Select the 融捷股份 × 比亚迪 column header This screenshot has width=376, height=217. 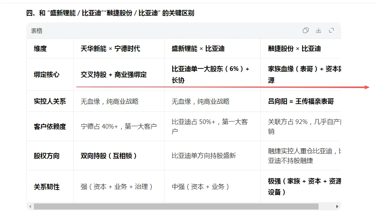click(294, 48)
